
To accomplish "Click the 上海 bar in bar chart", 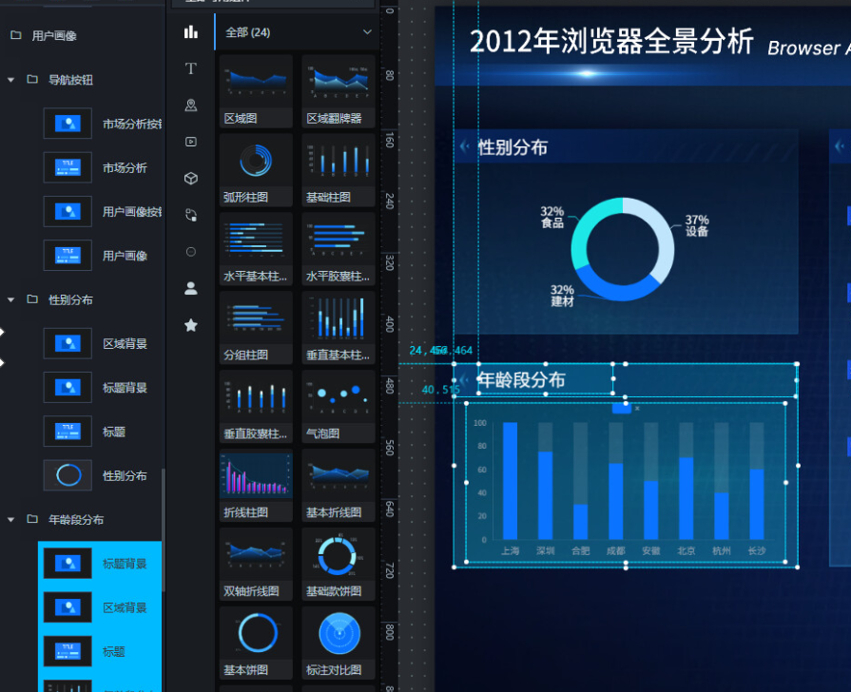I will (x=511, y=480).
